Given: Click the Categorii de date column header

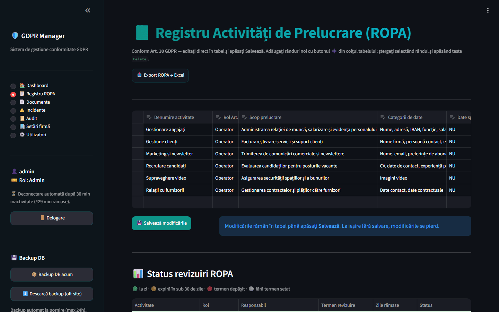Looking at the screenshot, I should tap(412, 117).
